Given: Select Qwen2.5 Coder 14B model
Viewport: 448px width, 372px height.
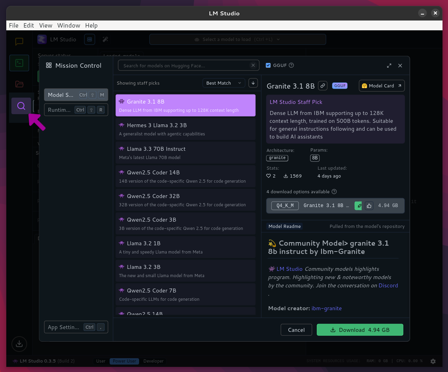Looking at the screenshot, I should (185, 176).
